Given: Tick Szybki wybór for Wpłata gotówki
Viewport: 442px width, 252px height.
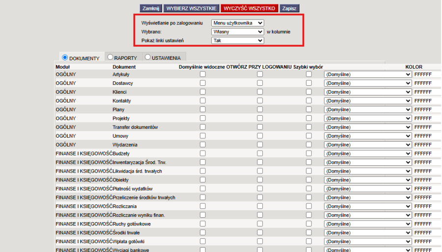Looking at the screenshot, I should tap(309, 241).
